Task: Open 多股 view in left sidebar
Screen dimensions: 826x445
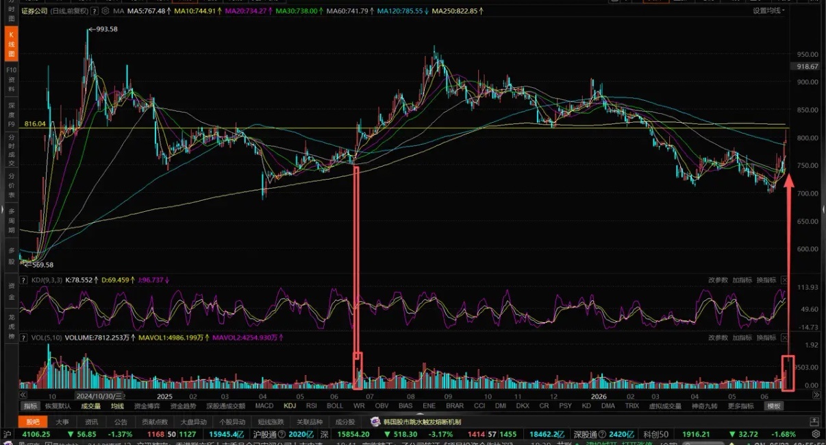Action: (x=11, y=256)
